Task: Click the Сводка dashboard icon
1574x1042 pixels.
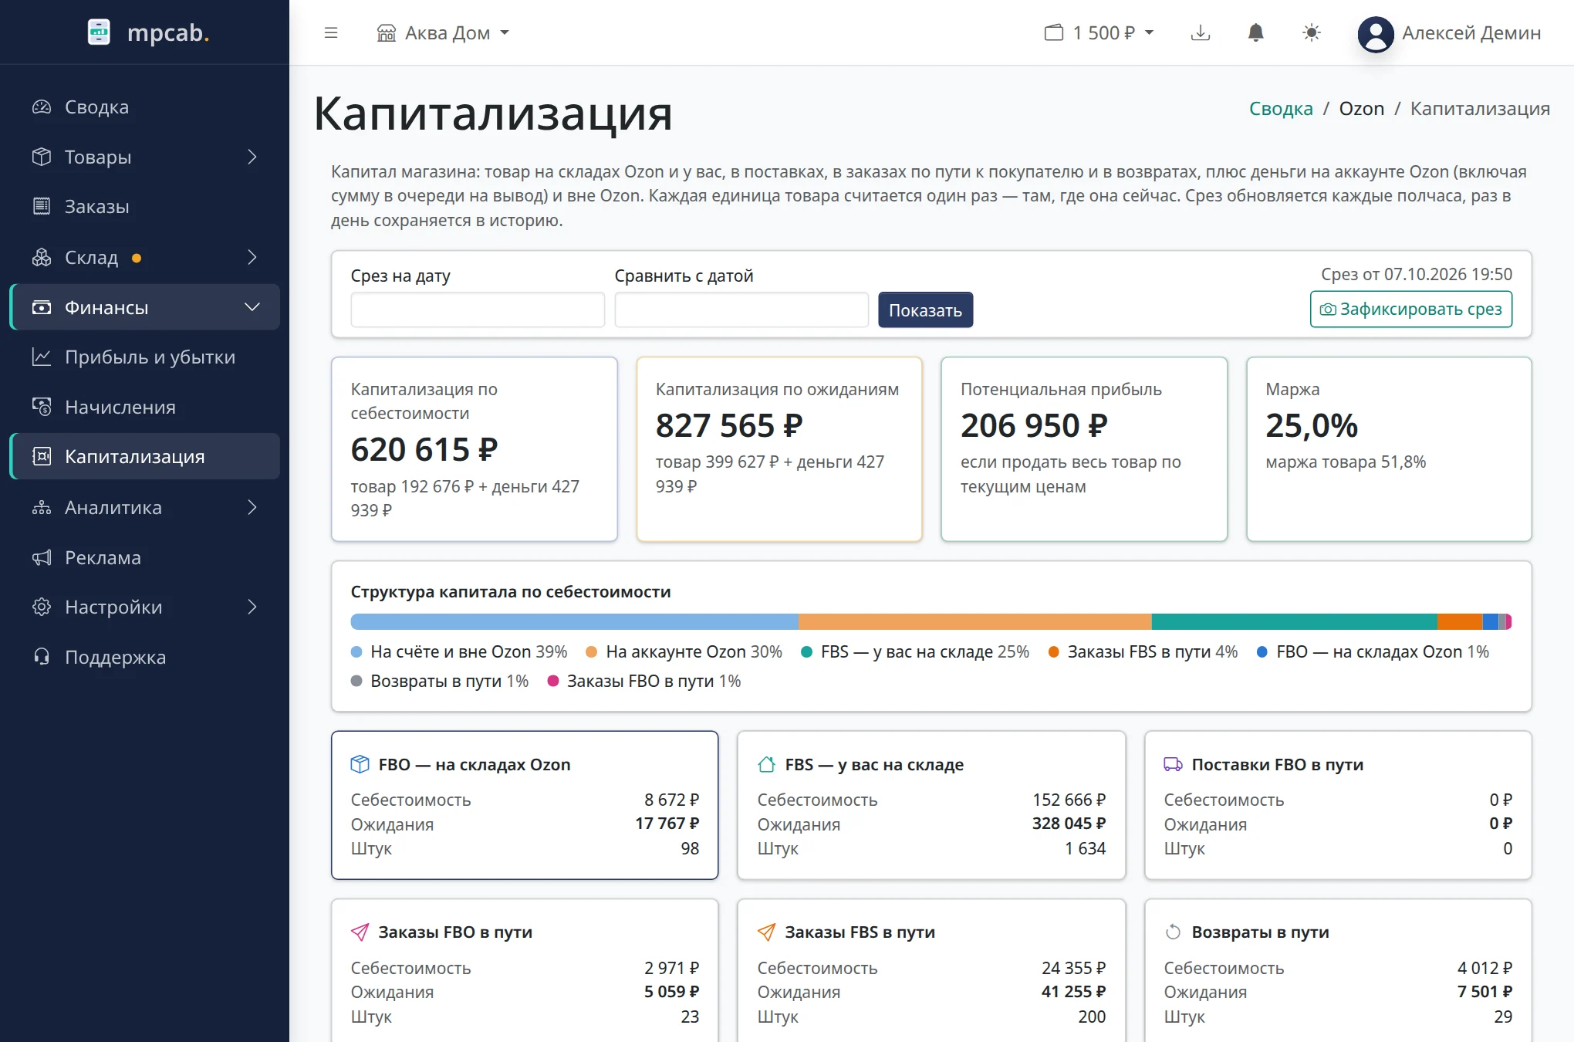Action: pos(42,107)
